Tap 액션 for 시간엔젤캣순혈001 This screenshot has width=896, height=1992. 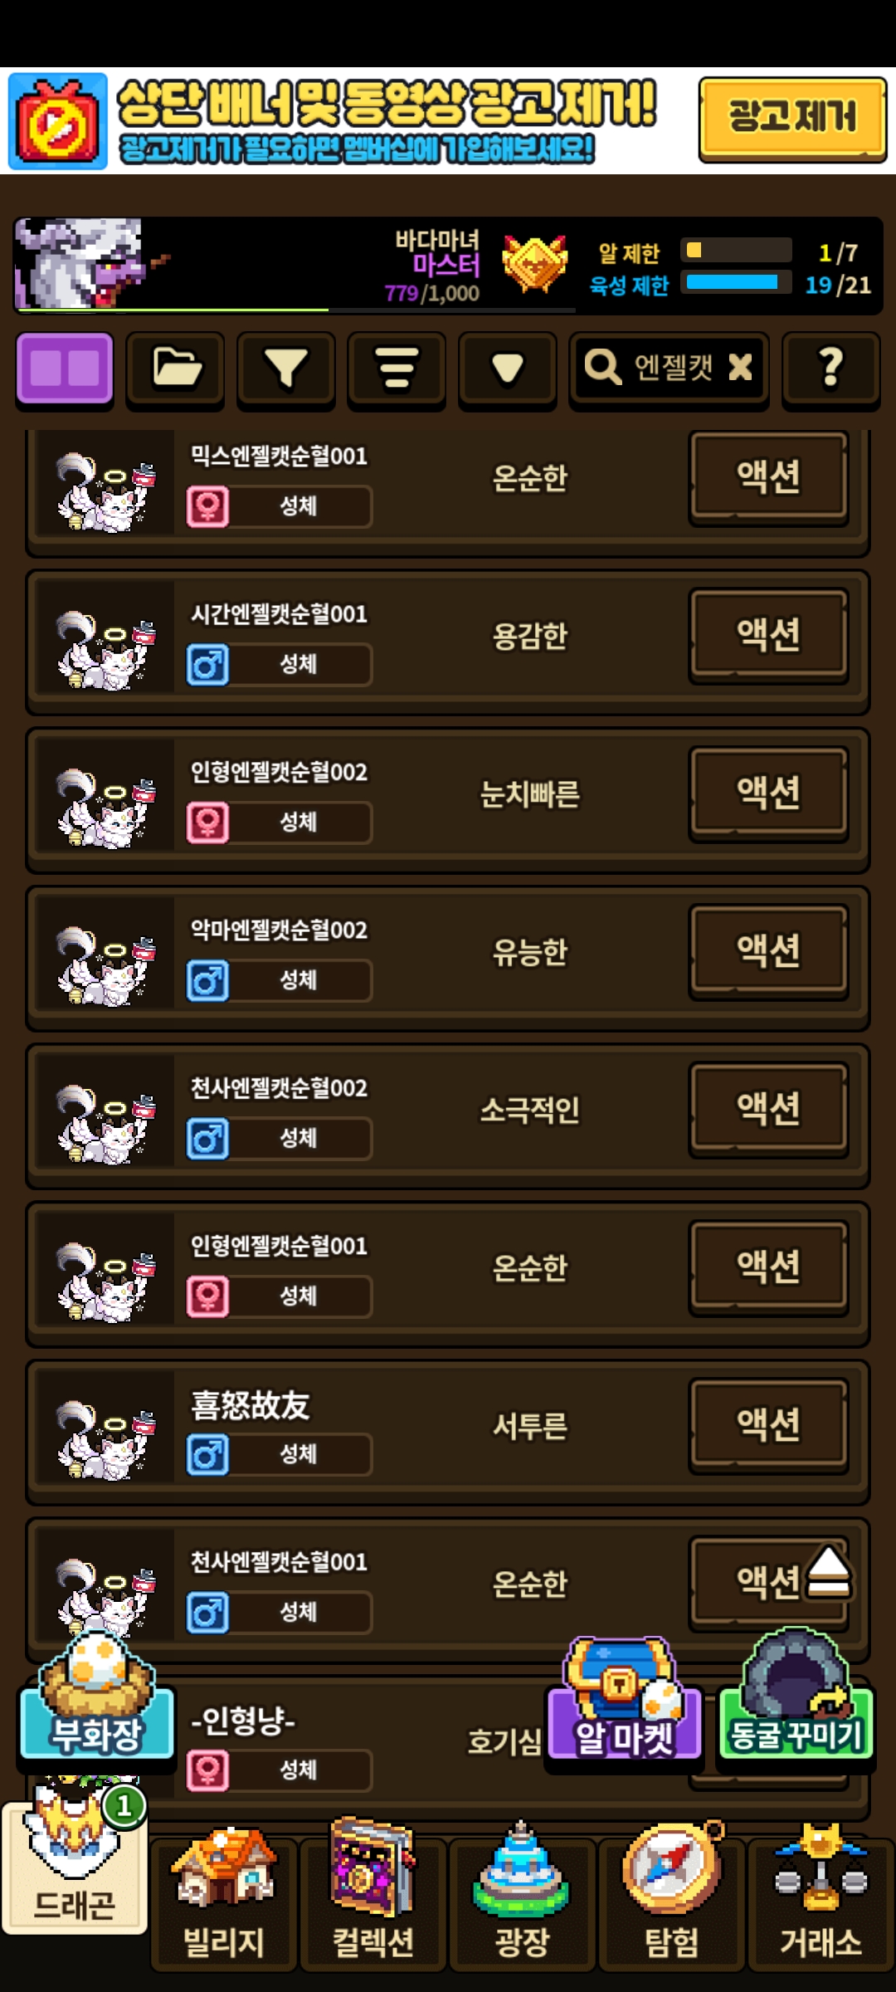pyautogui.click(x=768, y=636)
